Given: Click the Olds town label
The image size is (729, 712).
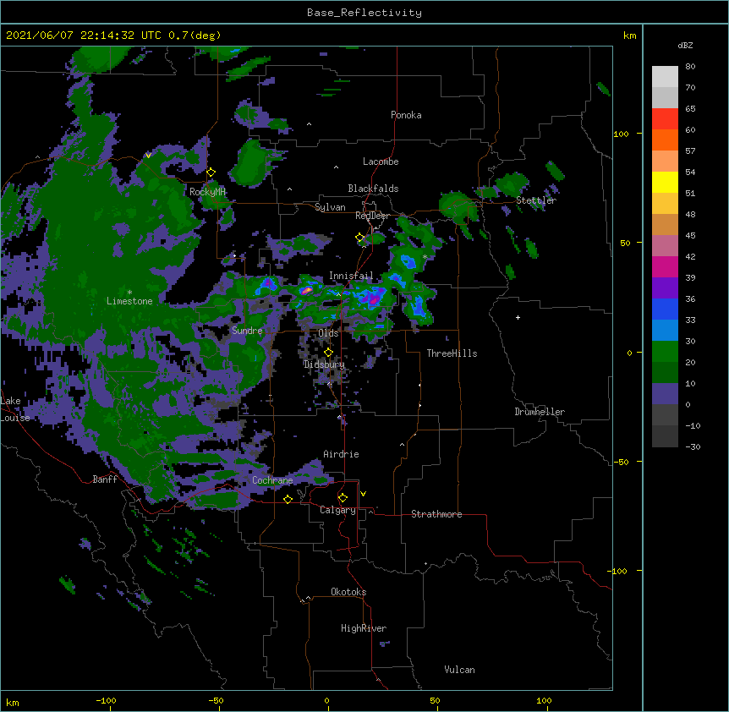Looking at the screenshot, I should (328, 333).
